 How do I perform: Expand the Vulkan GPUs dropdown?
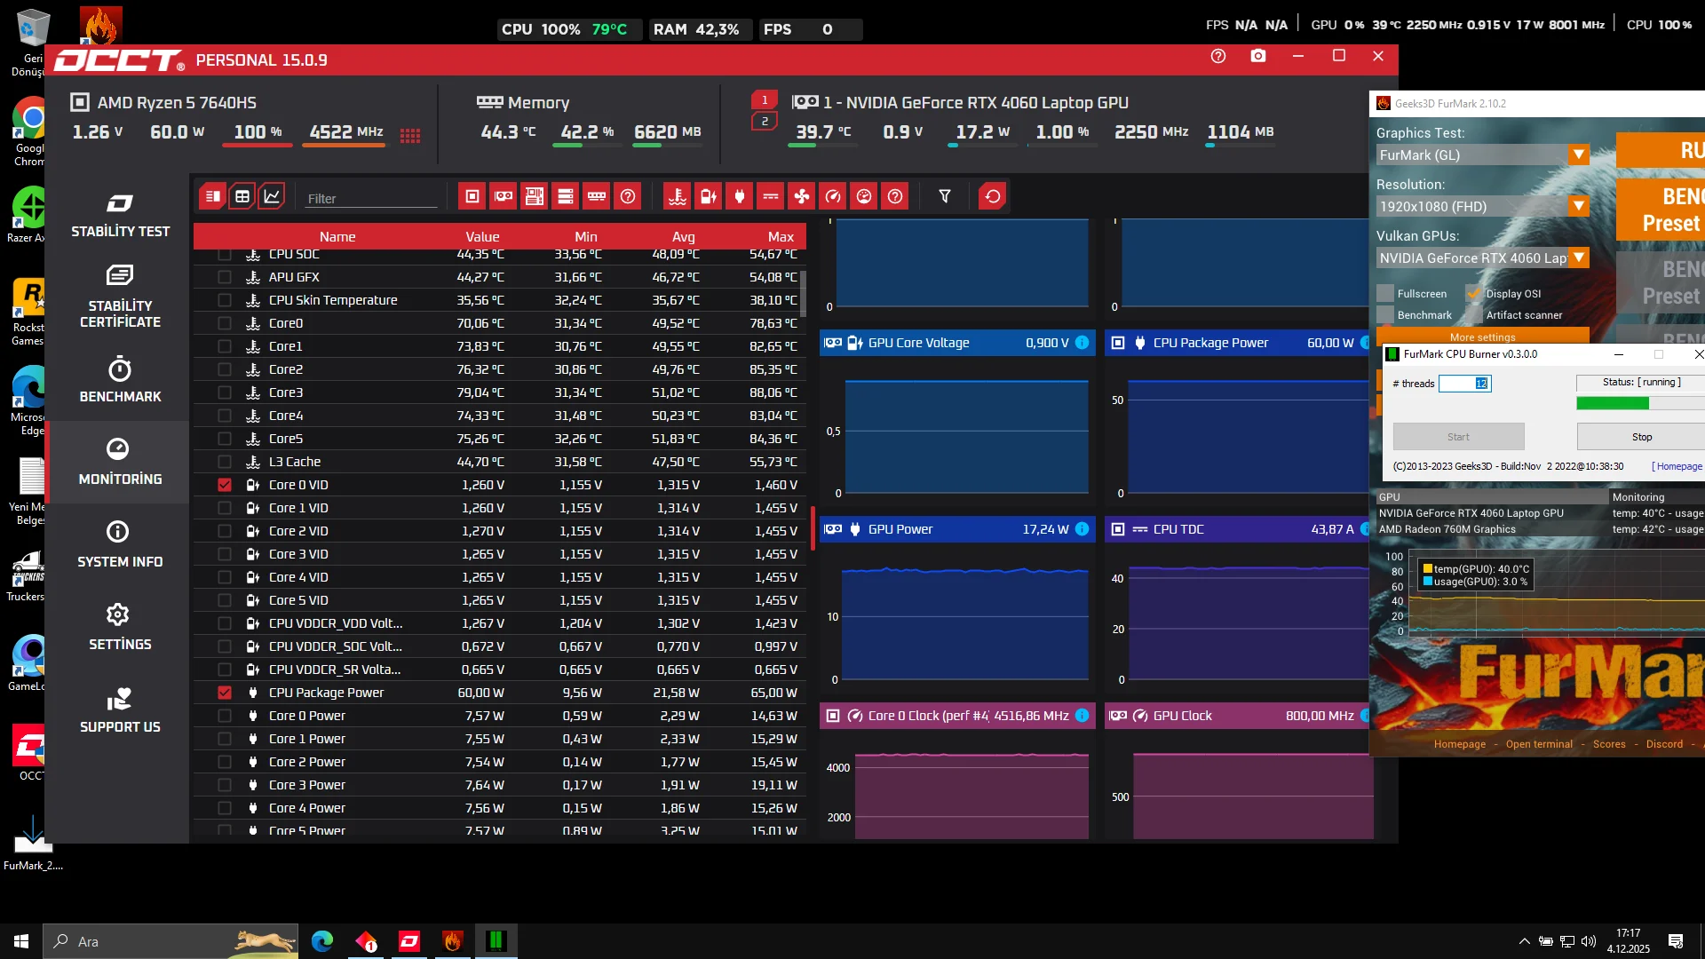click(x=1578, y=258)
